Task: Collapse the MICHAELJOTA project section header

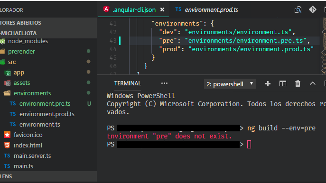Action: pos(48,33)
